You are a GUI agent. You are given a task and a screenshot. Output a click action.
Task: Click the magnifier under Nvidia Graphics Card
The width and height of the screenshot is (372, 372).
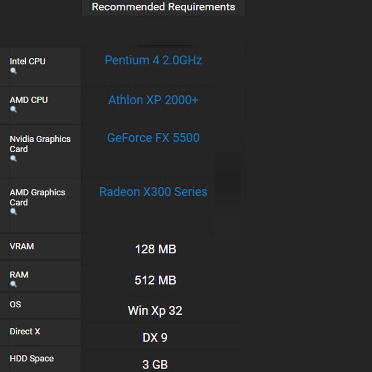click(14, 159)
